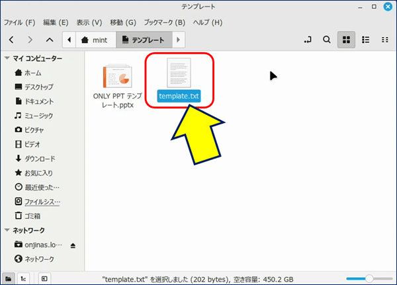Hide the sidebar with status bar button
The image size is (397, 285).
click(x=44, y=279)
